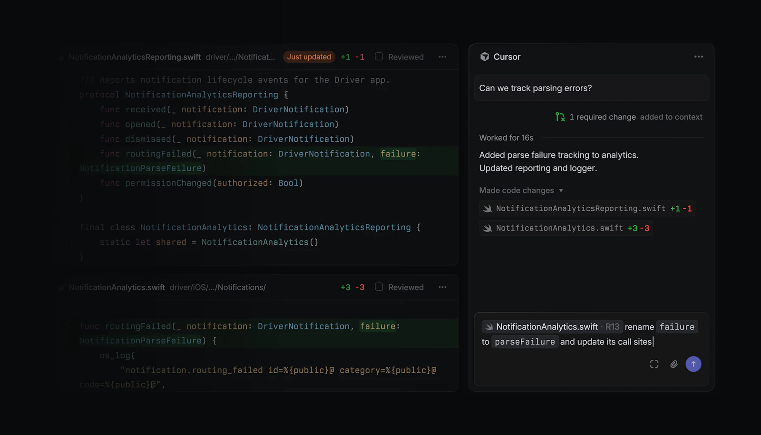Screen dimensions: 761x435
Task: Click the +1 -1 diff count in first file header
Action: 352,57
